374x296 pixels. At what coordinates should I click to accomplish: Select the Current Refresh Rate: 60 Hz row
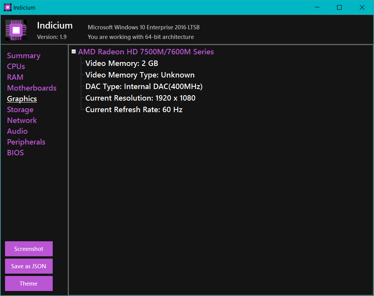pyautogui.click(x=134, y=110)
